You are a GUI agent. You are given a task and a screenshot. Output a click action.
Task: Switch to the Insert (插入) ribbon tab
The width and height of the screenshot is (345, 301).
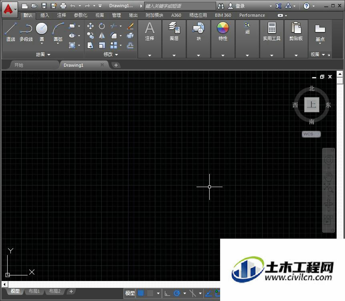click(45, 15)
